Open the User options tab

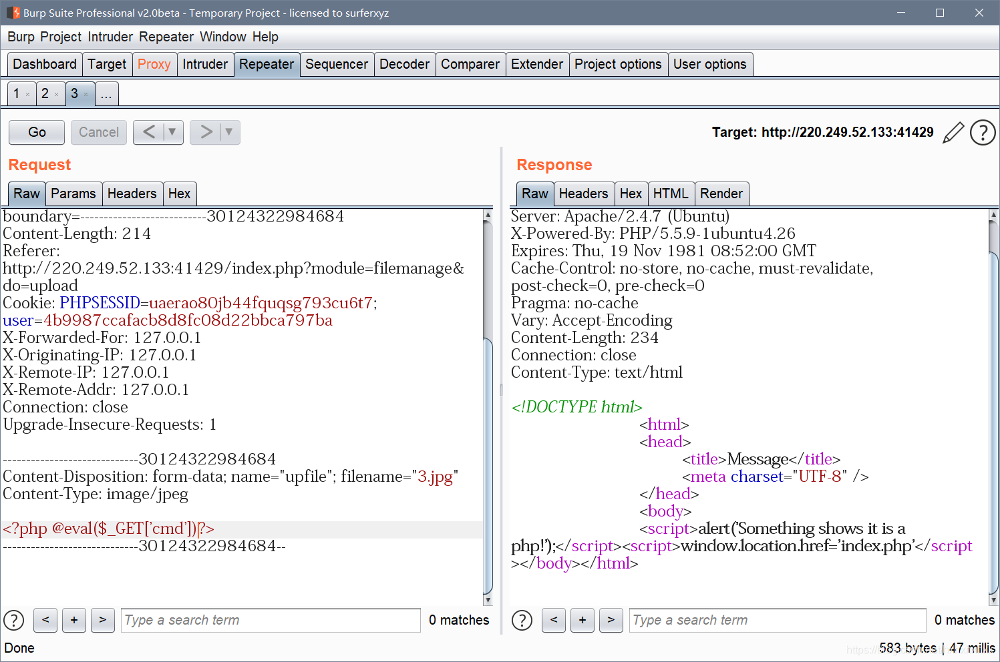pos(710,64)
